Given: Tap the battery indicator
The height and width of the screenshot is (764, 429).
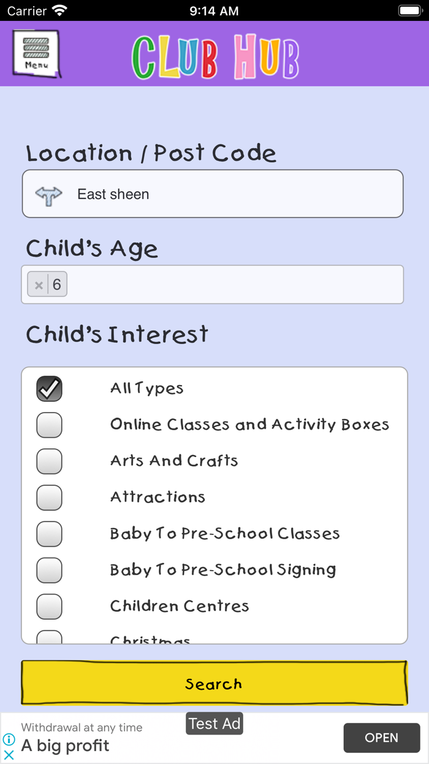Looking at the screenshot, I should 408,10.
